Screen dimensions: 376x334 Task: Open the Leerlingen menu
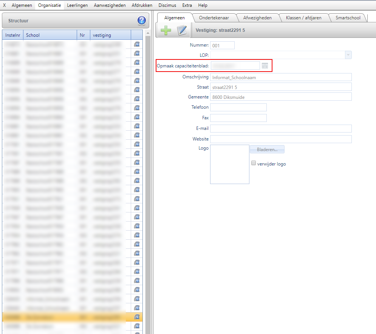(77, 5)
